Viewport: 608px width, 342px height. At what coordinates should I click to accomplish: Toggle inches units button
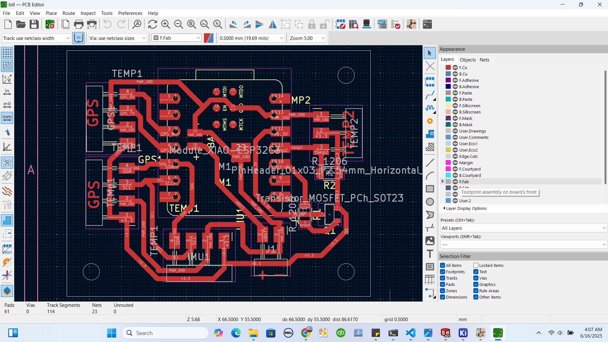(x=7, y=92)
